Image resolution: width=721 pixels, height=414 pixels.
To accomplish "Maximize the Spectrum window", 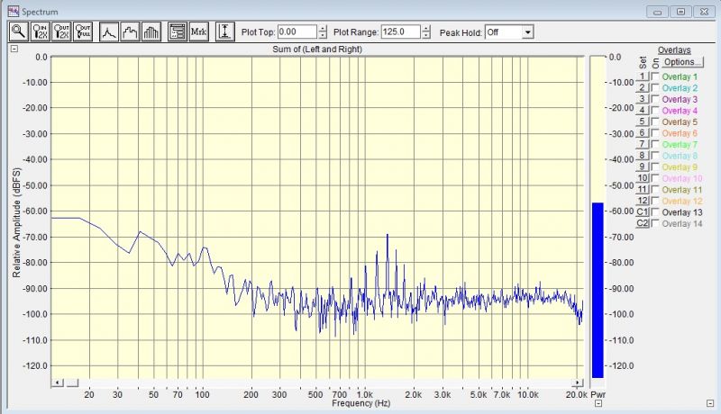I will click(681, 12).
